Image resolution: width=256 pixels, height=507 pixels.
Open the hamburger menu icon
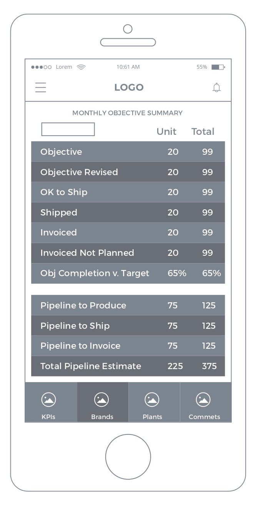pyautogui.click(x=41, y=88)
